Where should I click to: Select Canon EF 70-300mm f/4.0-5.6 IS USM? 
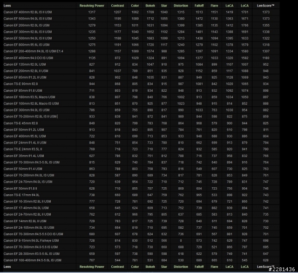point(31,247)
